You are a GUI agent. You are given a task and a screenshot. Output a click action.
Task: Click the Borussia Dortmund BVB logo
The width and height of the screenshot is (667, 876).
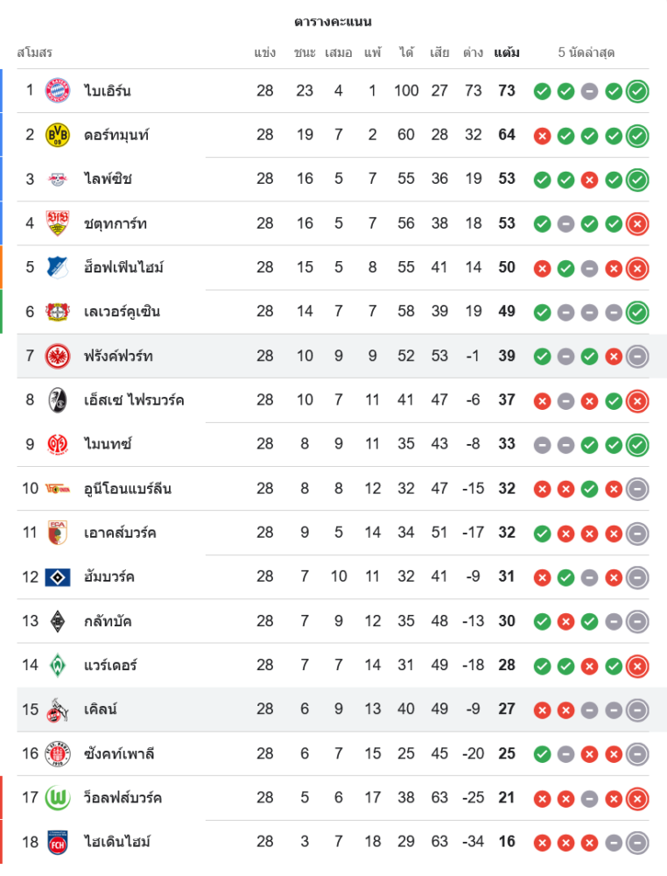(x=57, y=135)
